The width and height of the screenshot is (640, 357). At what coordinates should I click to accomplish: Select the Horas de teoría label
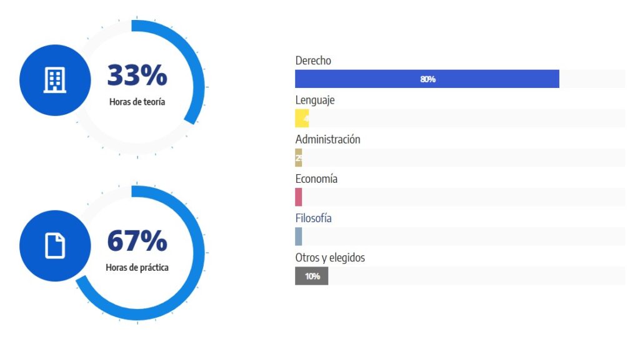(137, 102)
